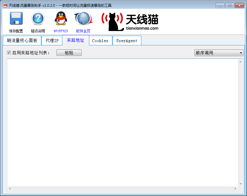
Task: Click the 保存配置 label
Action: click(x=16, y=31)
